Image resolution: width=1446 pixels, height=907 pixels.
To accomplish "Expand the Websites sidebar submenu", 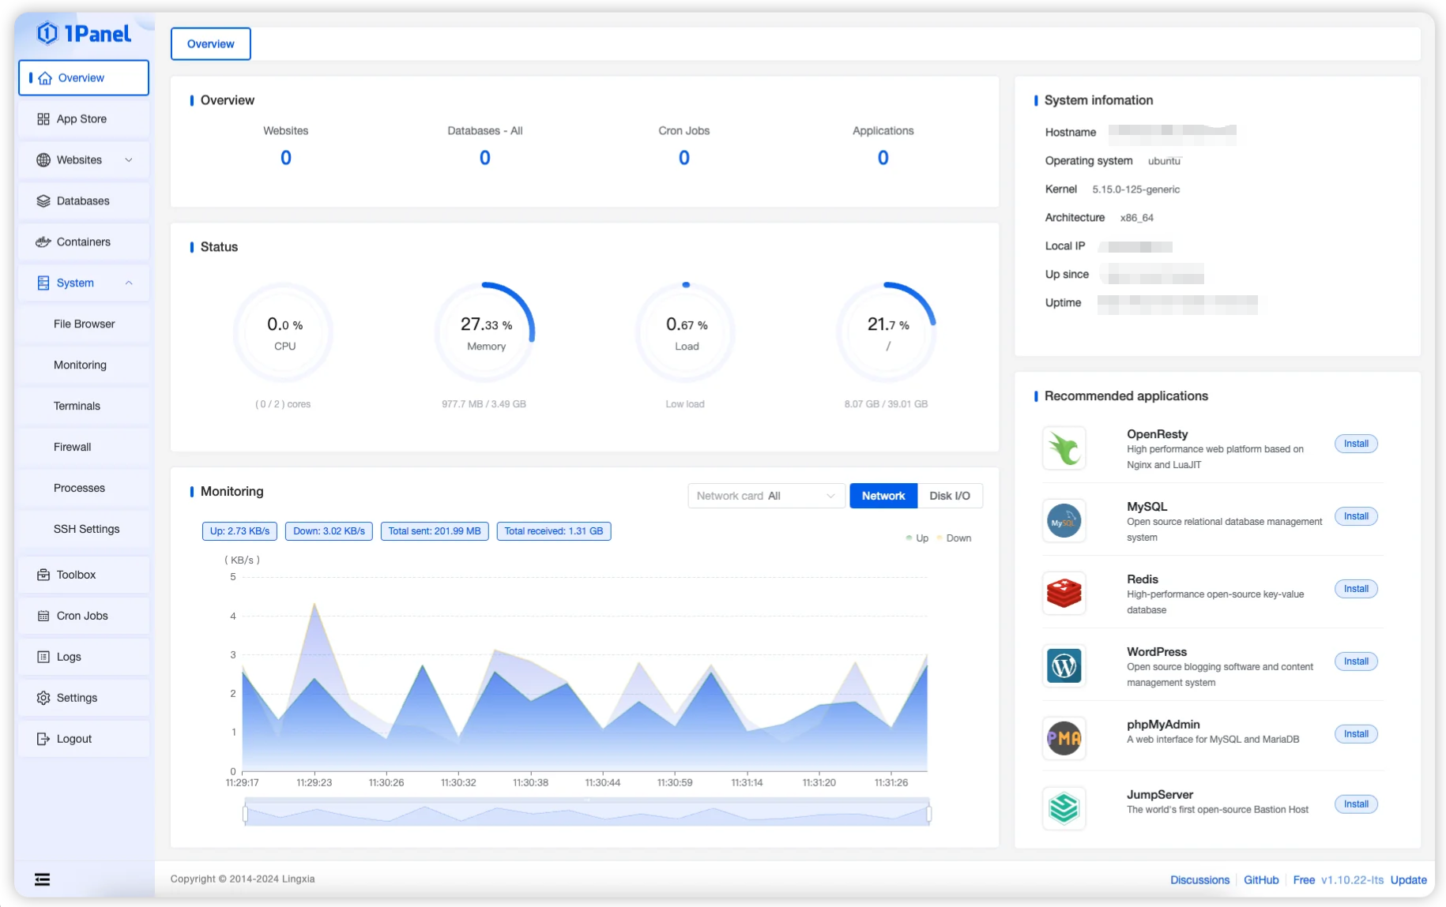I will point(128,160).
